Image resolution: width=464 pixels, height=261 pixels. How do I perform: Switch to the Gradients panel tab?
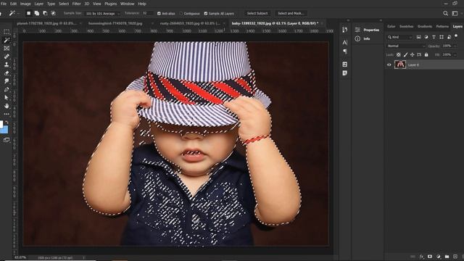click(x=425, y=26)
